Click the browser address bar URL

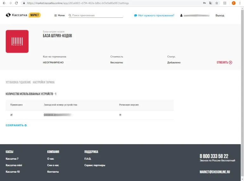(x=78, y=3)
